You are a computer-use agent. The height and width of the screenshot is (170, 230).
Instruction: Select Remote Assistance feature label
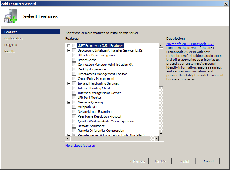pyautogui.click(x=91, y=126)
